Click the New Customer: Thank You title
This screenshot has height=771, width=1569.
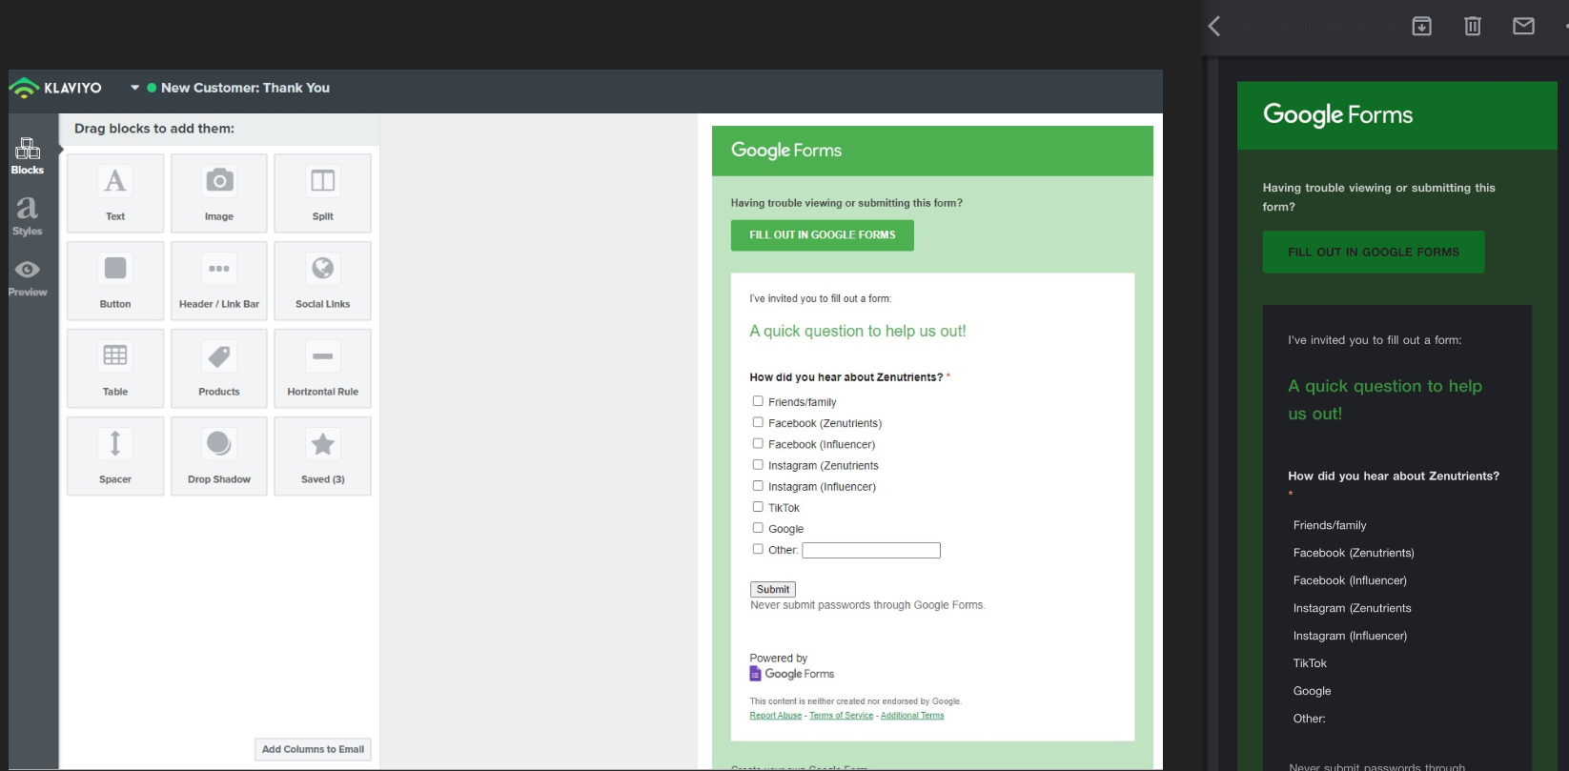[245, 88]
